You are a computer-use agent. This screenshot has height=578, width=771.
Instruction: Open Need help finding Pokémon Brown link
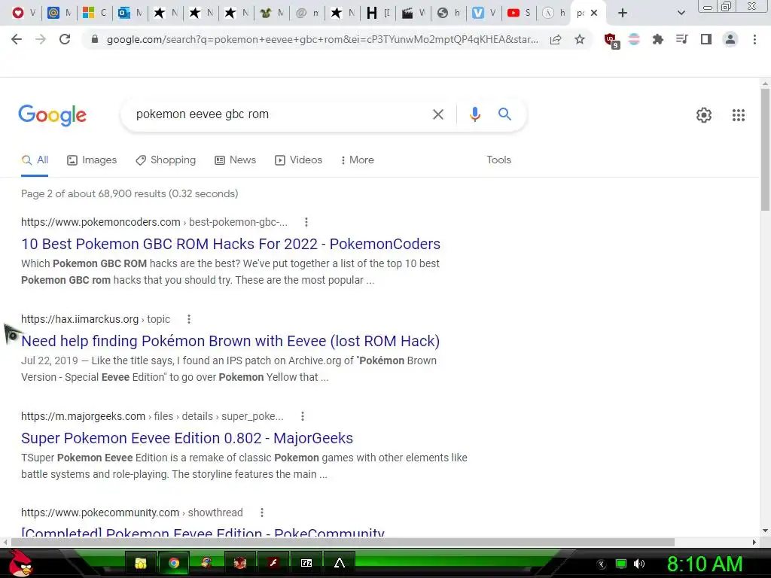pyautogui.click(x=230, y=341)
